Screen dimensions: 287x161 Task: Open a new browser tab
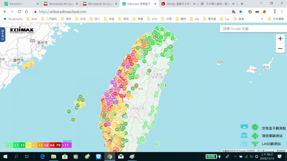coord(242,4)
